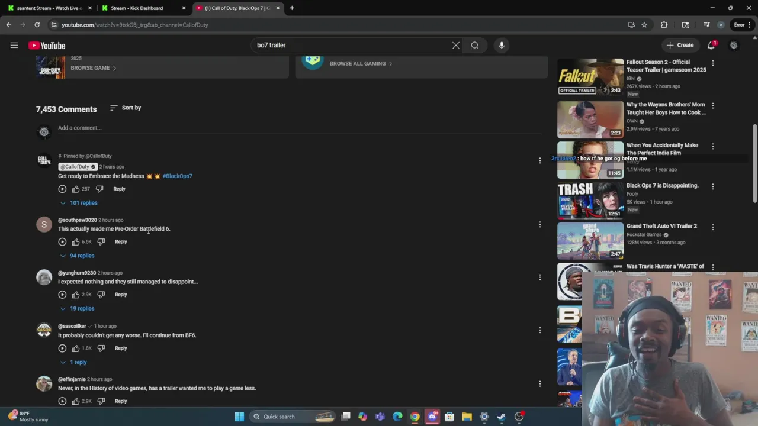Open the YouTube hamburger guide menu
The height and width of the screenshot is (426, 758).
coord(14,45)
